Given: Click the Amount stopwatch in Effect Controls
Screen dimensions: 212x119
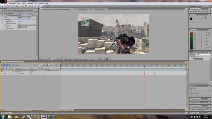Looking at the screenshot, I should coord(5,20).
